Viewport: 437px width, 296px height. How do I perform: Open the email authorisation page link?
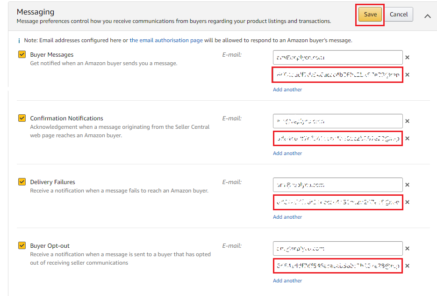pyautogui.click(x=166, y=40)
